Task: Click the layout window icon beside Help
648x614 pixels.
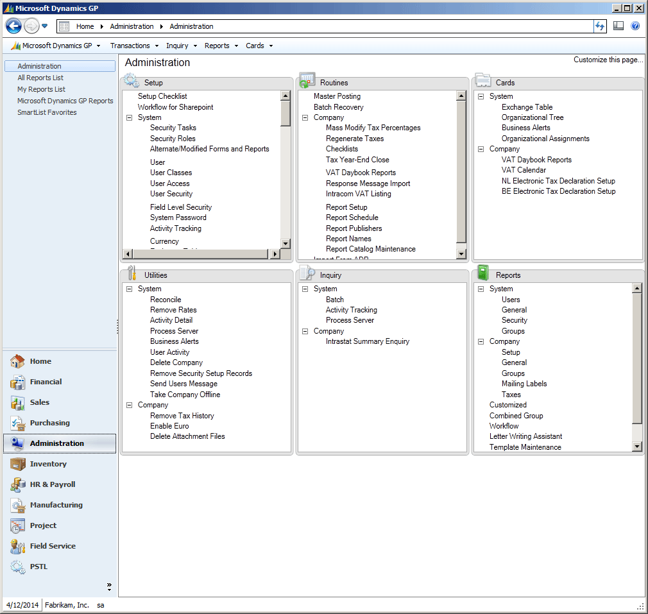Action: click(618, 26)
